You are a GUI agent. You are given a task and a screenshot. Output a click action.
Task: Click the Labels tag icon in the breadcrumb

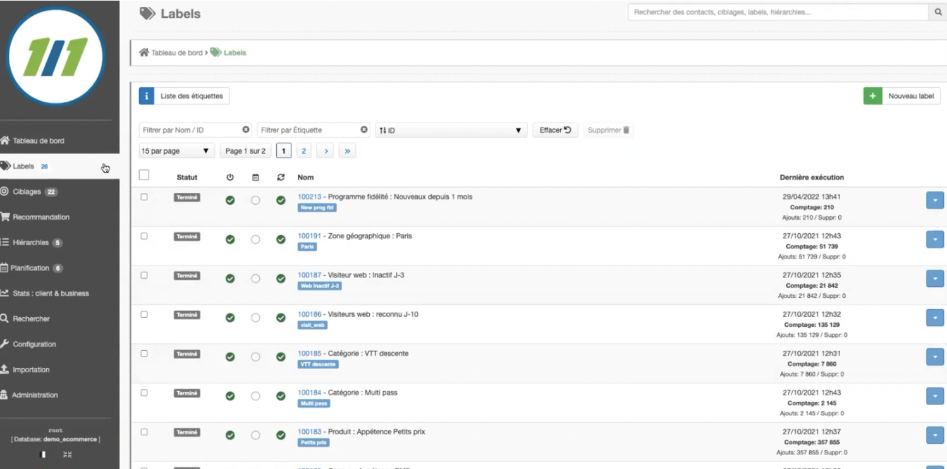[216, 52]
